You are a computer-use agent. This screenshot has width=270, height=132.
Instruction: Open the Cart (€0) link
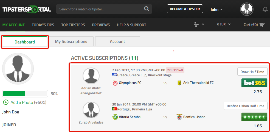254,25
